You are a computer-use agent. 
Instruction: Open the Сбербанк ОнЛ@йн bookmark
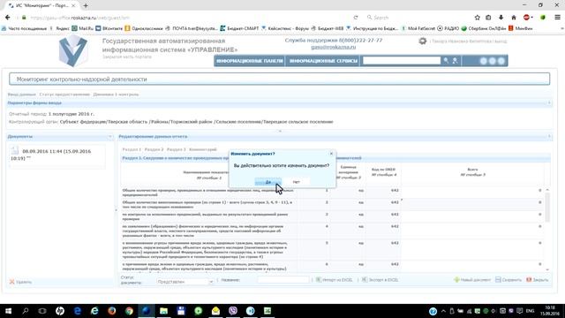click(x=484, y=28)
